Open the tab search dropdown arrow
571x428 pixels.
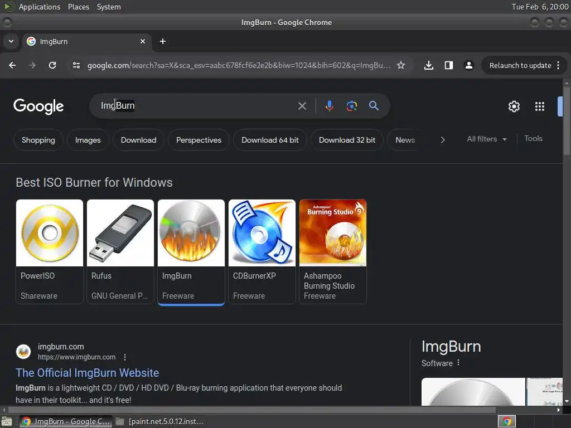point(11,41)
